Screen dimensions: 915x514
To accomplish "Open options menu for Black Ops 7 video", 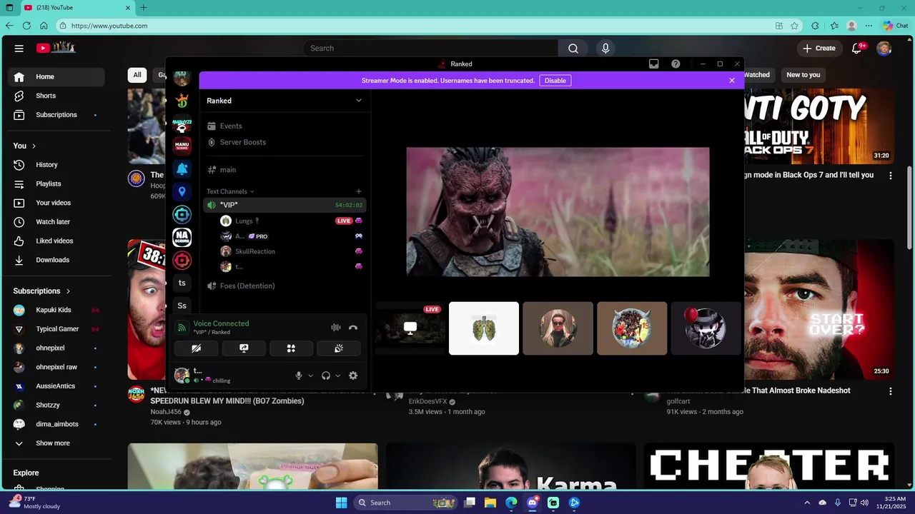I will [x=891, y=175].
